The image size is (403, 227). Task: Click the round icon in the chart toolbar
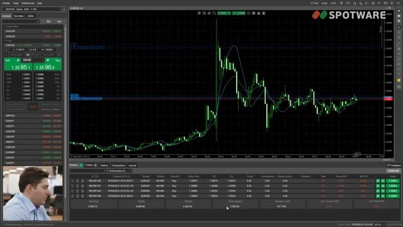[254, 13]
